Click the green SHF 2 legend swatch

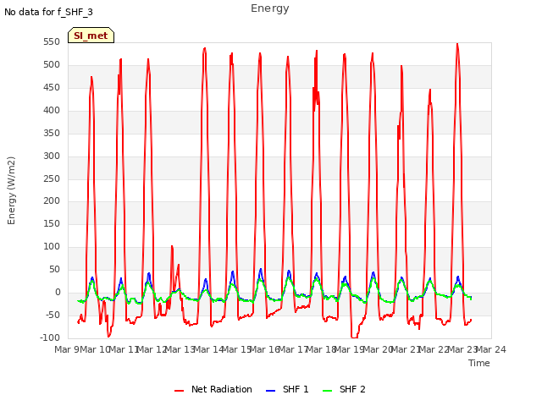(x=327, y=391)
